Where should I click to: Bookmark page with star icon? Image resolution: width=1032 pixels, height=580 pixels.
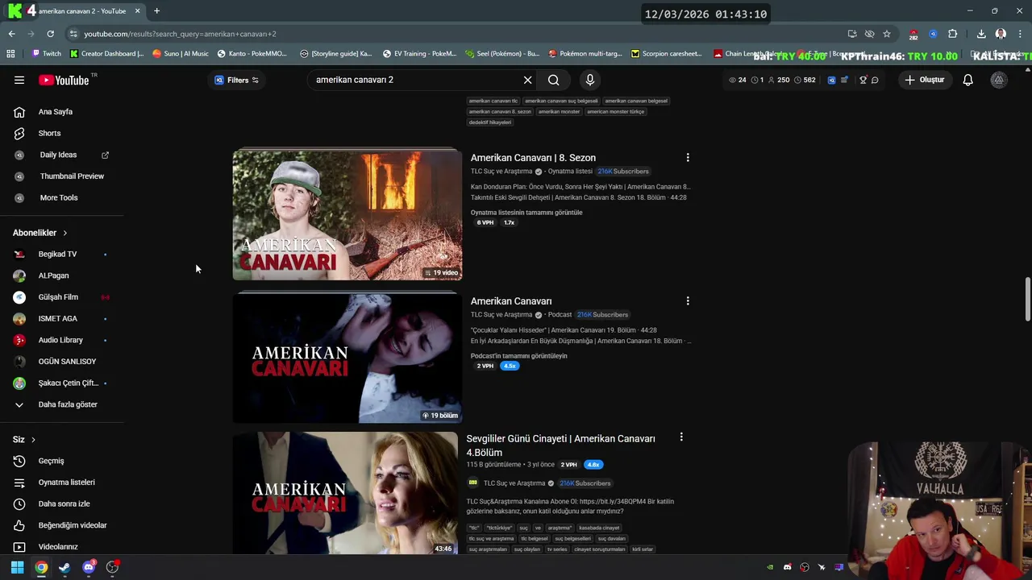click(887, 34)
